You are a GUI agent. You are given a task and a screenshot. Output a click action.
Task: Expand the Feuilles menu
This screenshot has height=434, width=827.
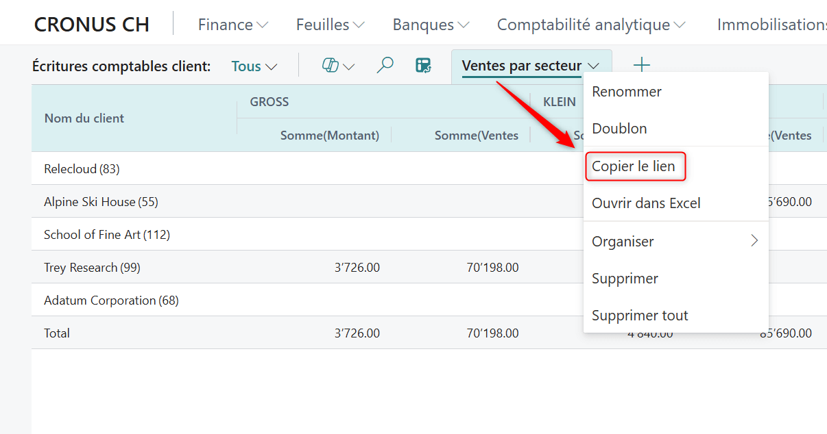[x=330, y=25]
